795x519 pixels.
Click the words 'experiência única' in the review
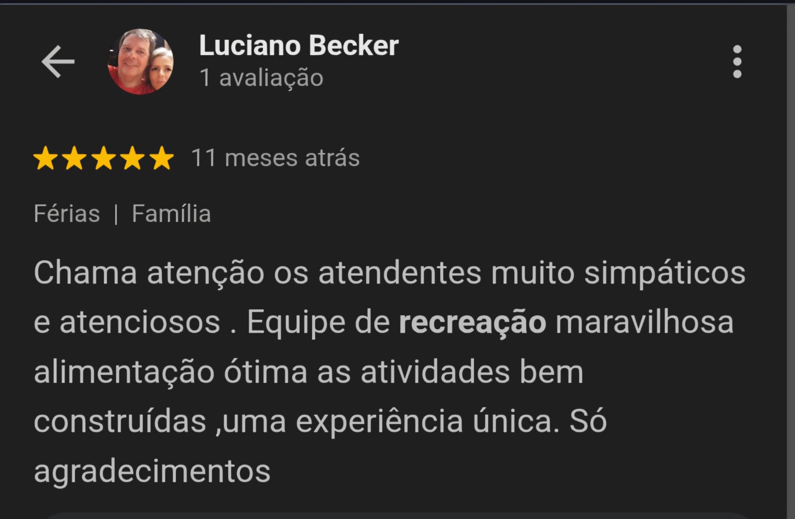(x=424, y=422)
